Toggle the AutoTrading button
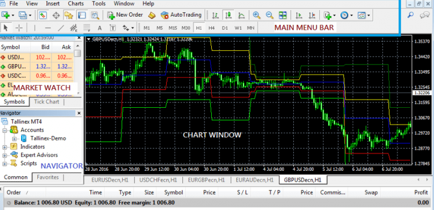434x210 pixels. (x=181, y=15)
